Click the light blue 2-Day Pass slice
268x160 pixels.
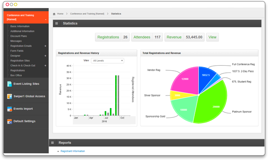[217, 77]
